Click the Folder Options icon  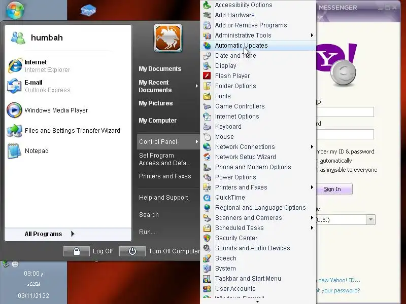(207, 86)
